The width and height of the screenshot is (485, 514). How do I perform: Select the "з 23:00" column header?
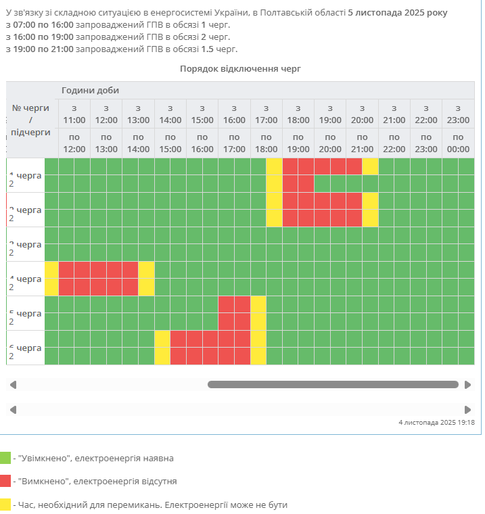tap(458, 114)
